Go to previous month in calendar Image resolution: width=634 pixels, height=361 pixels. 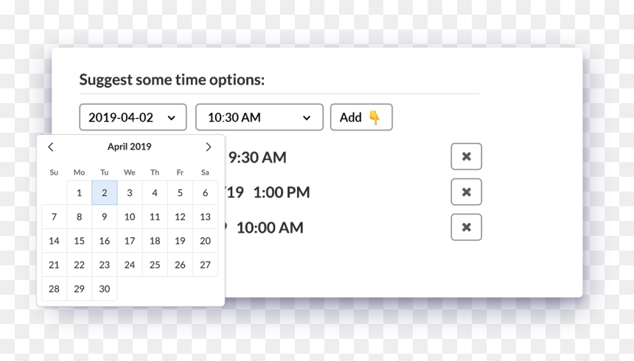51,147
